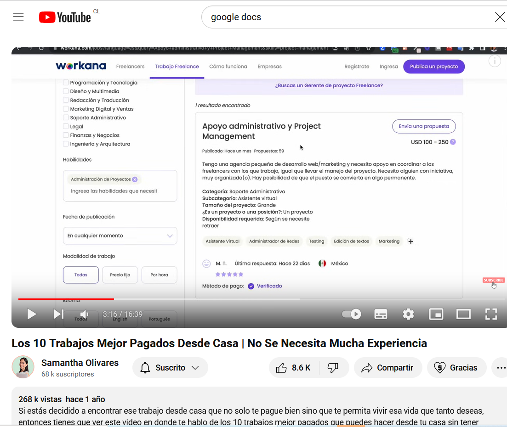Check the Legal category

[x=66, y=126]
